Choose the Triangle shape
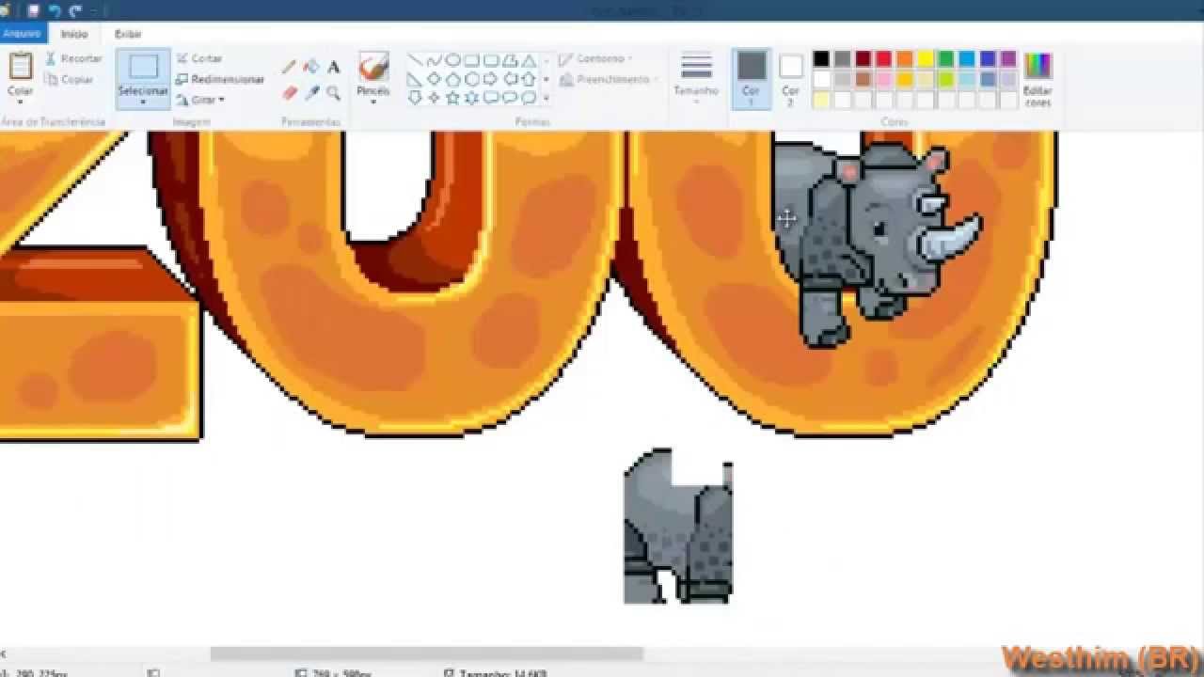Screen dimensions: 1204x677 click(x=528, y=60)
